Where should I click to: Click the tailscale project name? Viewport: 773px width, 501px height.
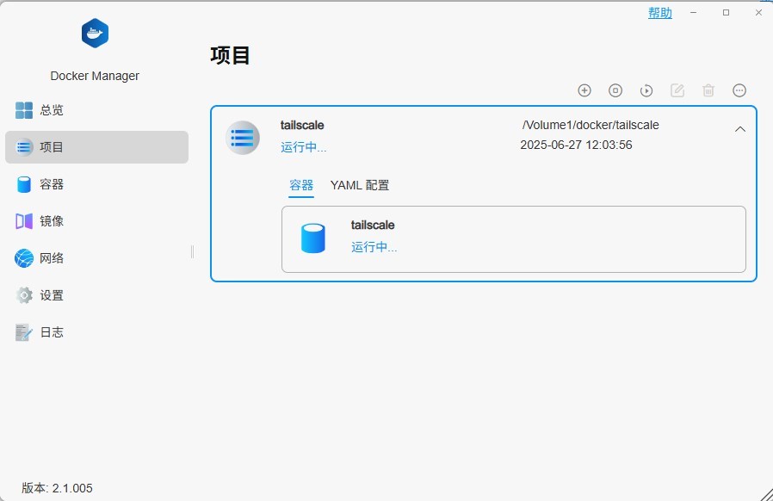(302, 126)
